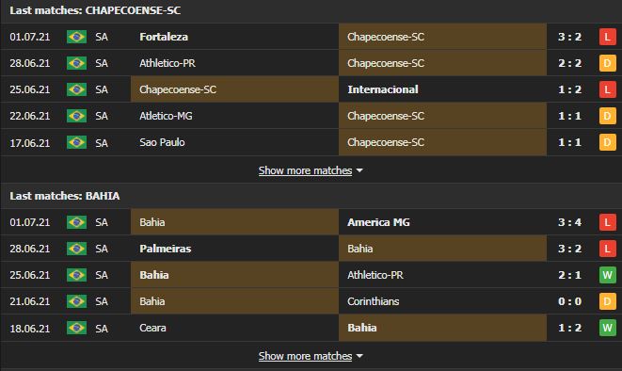Expand more matches under Chapecoense-SC section
The image size is (622, 371).
305,170
